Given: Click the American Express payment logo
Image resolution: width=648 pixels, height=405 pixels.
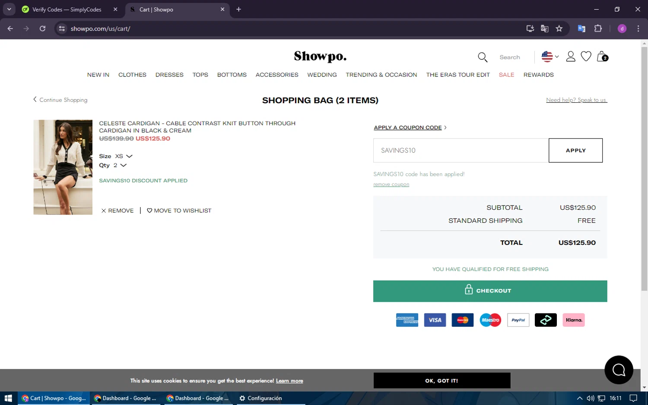Looking at the screenshot, I should pyautogui.click(x=407, y=320).
